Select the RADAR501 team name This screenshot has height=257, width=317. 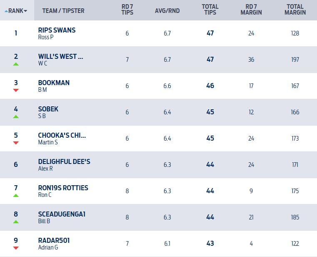[54, 240]
